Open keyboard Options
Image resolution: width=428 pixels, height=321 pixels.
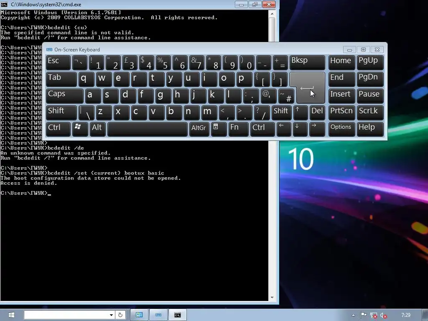pyautogui.click(x=341, y=130)
